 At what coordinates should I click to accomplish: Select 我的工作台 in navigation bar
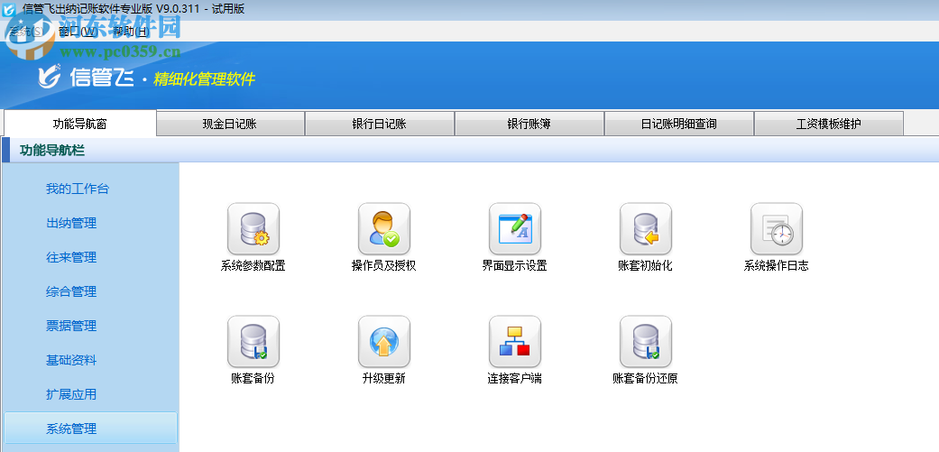pyautogui.click(x=78, y=189)
